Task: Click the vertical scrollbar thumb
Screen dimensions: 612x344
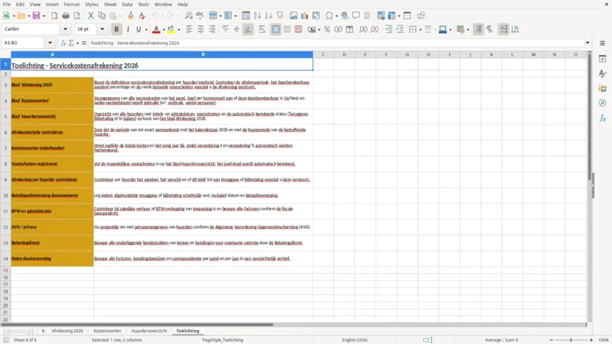Action: click(590, 116)
